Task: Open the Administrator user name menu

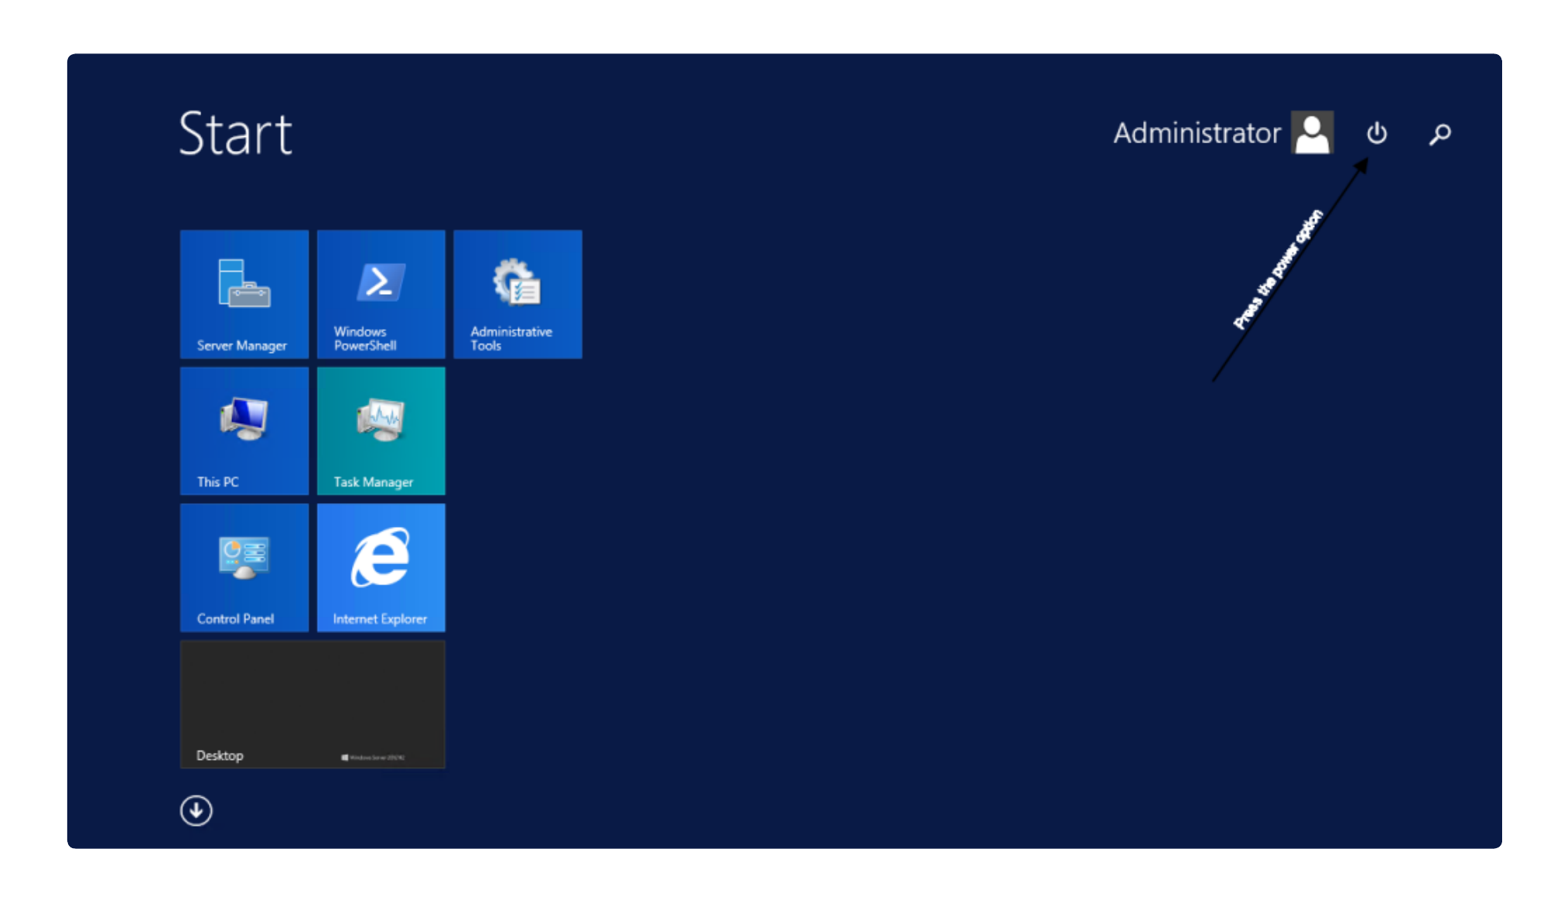Action: pyautogui.click(x=1197, y=133)
